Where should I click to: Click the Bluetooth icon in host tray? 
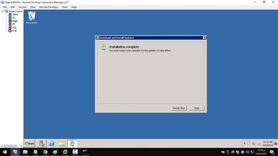click(242, 152)
